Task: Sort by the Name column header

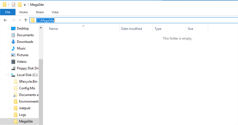Action: [x=53, y=29]
